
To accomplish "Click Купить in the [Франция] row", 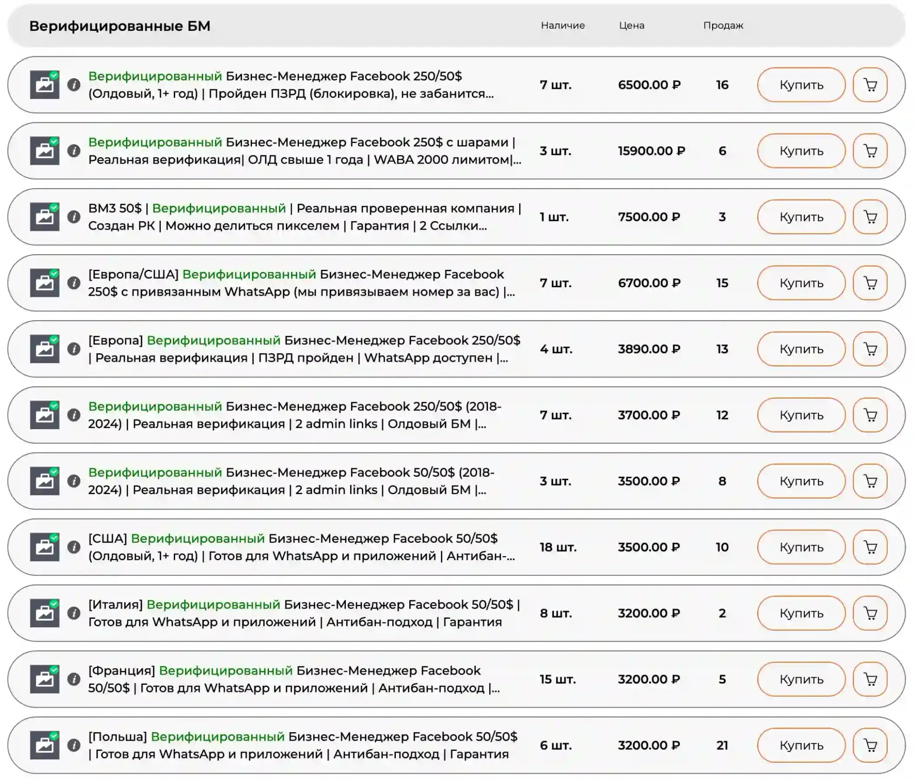I will click(802, 679).
